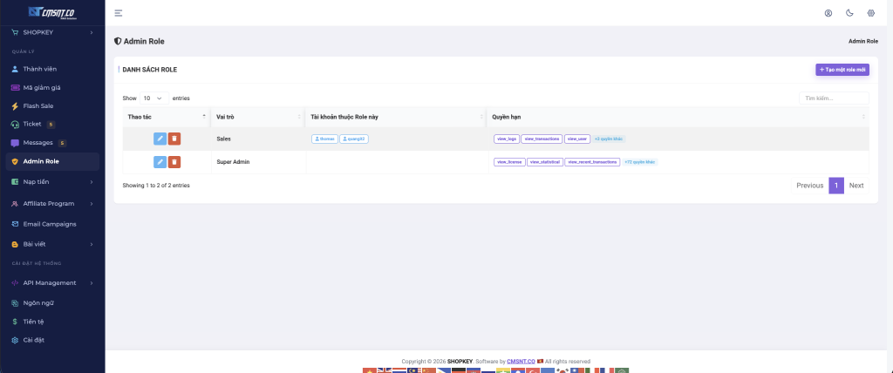Screen dimensions: 893x373
Task: Click the Tìm kiếm search field
Action: tap(834, 98)
